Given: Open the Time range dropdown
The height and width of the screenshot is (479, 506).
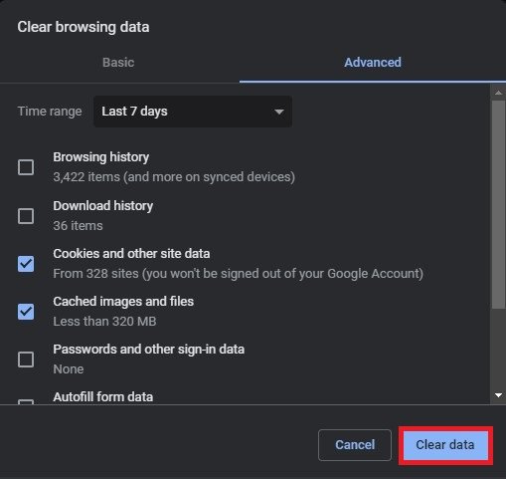Looking at the screenshot, I should (x=193, y=112).
